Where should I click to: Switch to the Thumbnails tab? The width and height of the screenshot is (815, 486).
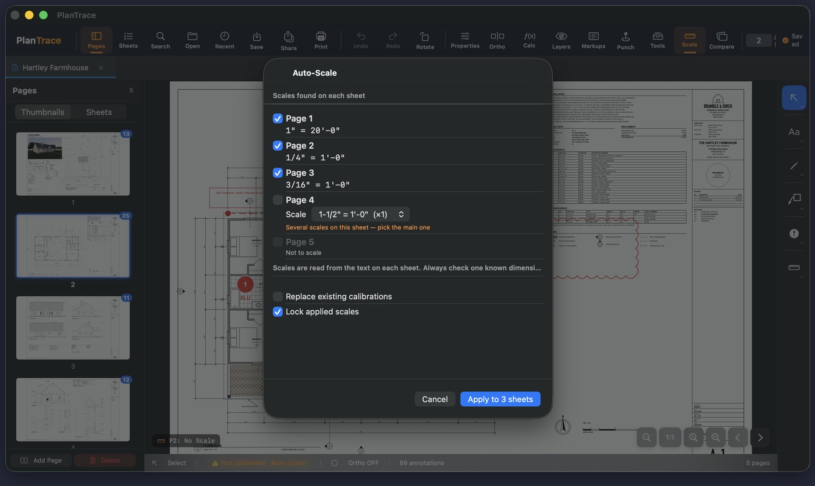[x=43, y=112]
